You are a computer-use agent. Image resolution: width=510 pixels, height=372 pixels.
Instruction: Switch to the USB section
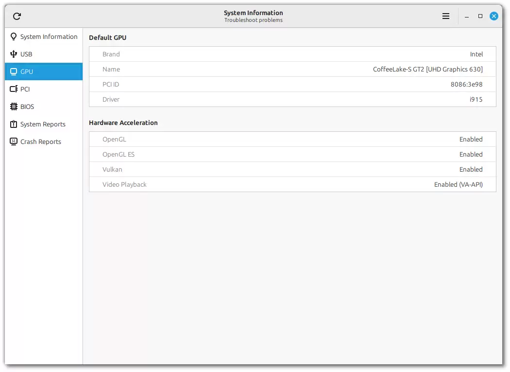pos(26,54)
